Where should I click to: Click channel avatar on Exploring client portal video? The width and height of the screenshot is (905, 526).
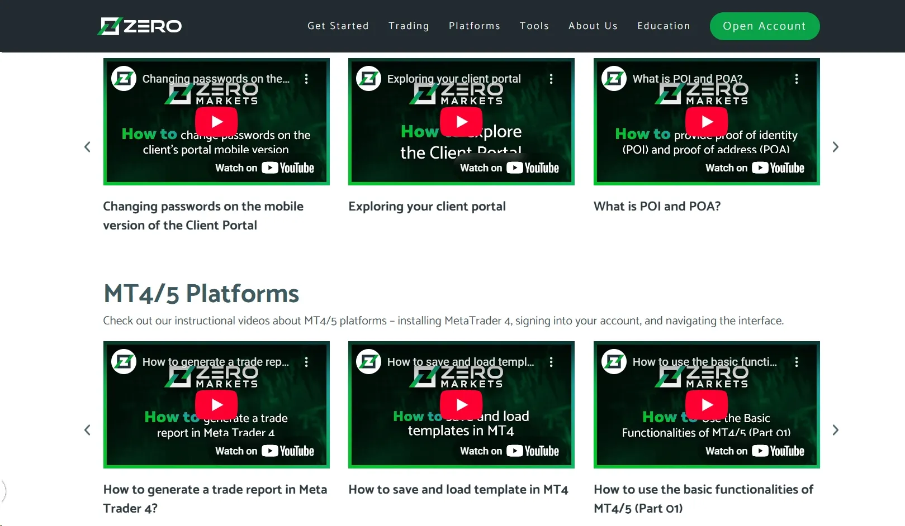369,79
